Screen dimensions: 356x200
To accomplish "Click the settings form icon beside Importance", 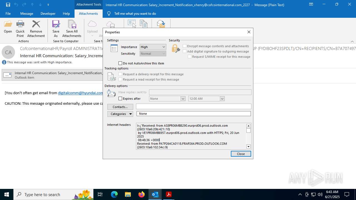I will pyautogui.click(x=114, y=49).
